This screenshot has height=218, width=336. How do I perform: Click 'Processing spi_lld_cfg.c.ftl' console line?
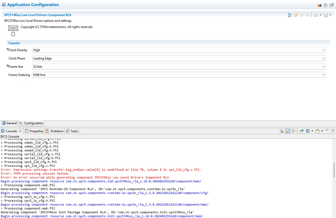28,166
